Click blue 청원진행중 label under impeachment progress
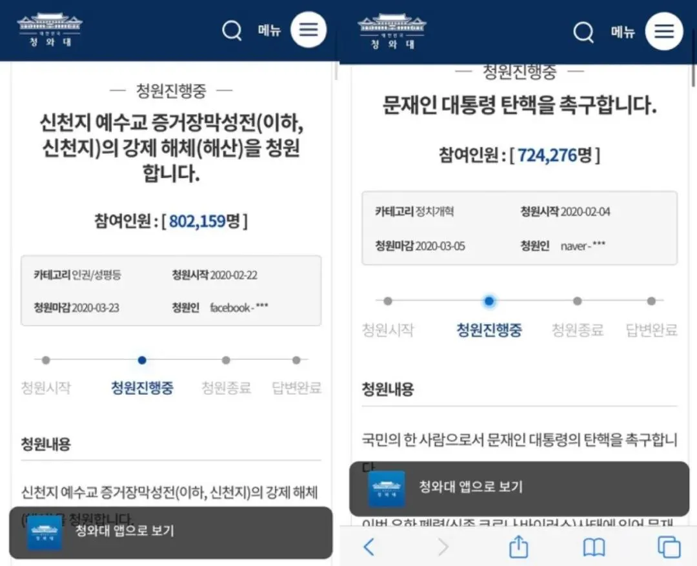This screenshot has height=566, width=697. coord(489,330)
